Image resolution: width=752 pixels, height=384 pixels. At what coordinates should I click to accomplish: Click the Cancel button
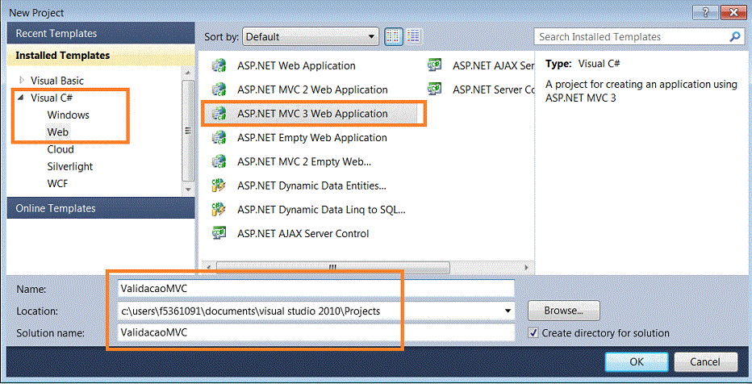point(705,362)
